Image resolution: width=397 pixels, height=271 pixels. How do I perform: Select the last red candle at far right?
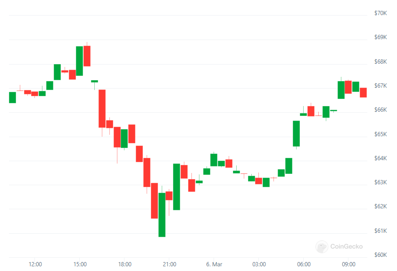pyautogui.click(x=363, y=92)
